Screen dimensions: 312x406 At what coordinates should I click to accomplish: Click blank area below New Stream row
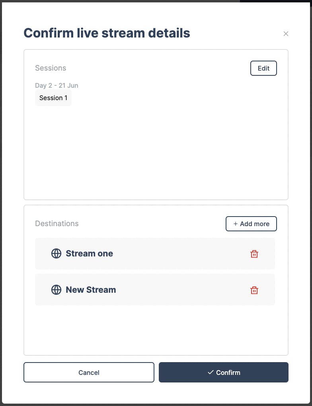coord(156,330)
